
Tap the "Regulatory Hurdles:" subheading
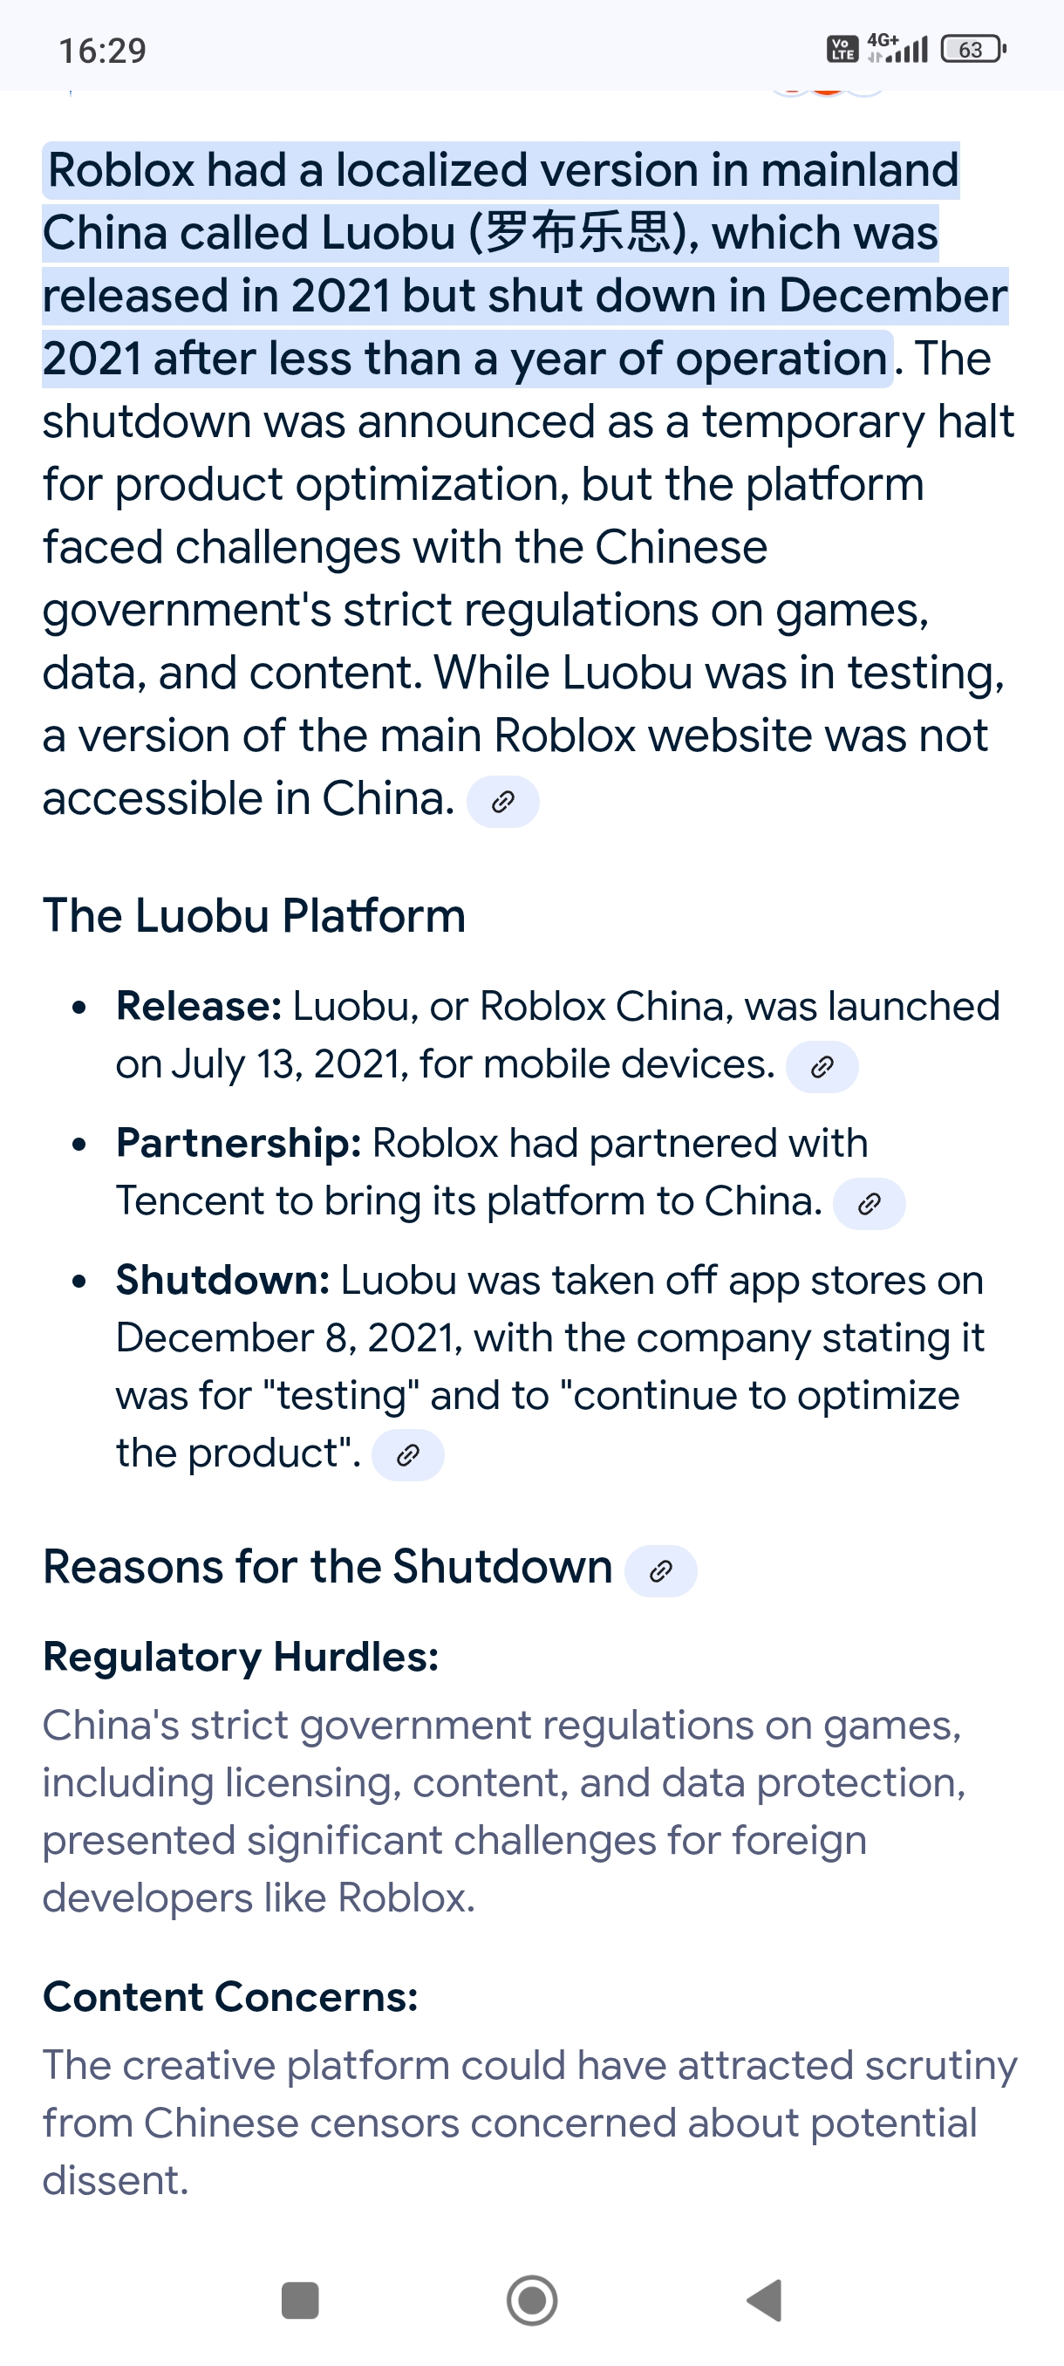(241, 1657)
